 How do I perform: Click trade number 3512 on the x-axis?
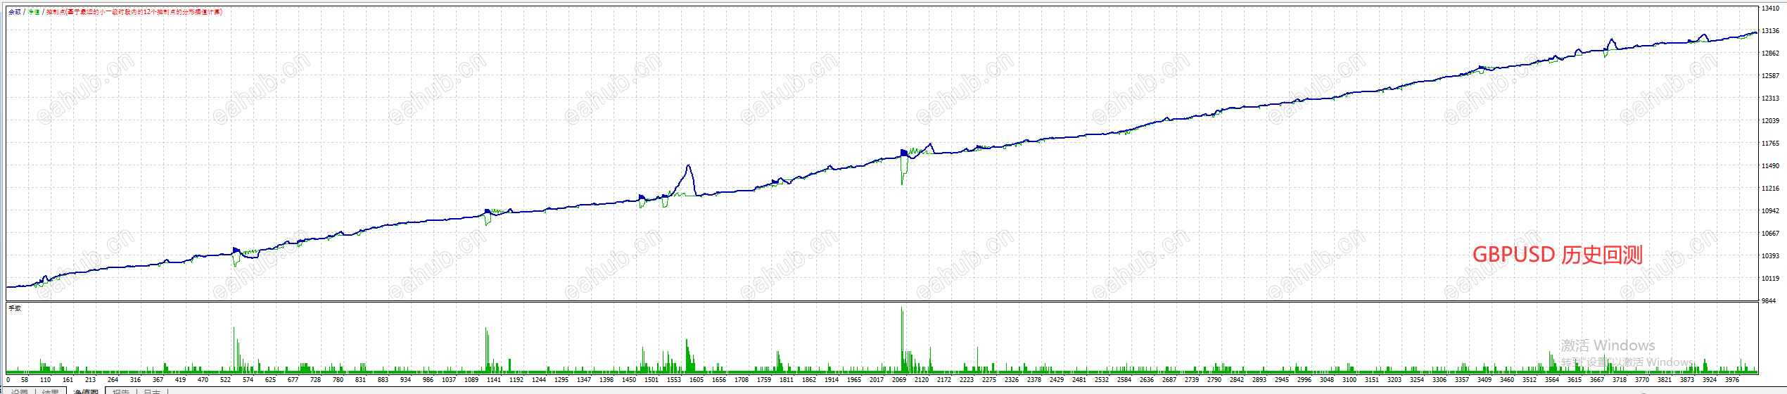click(1530, 380)
